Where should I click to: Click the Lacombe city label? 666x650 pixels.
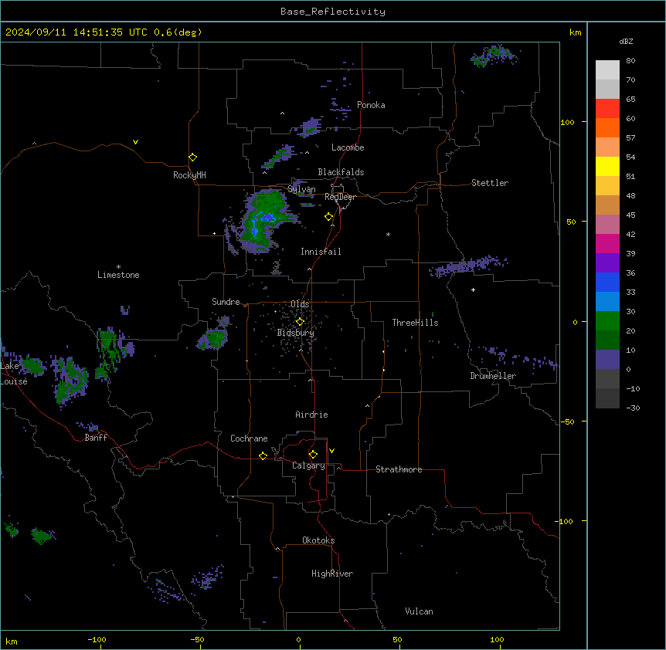(x=348, y=147)
